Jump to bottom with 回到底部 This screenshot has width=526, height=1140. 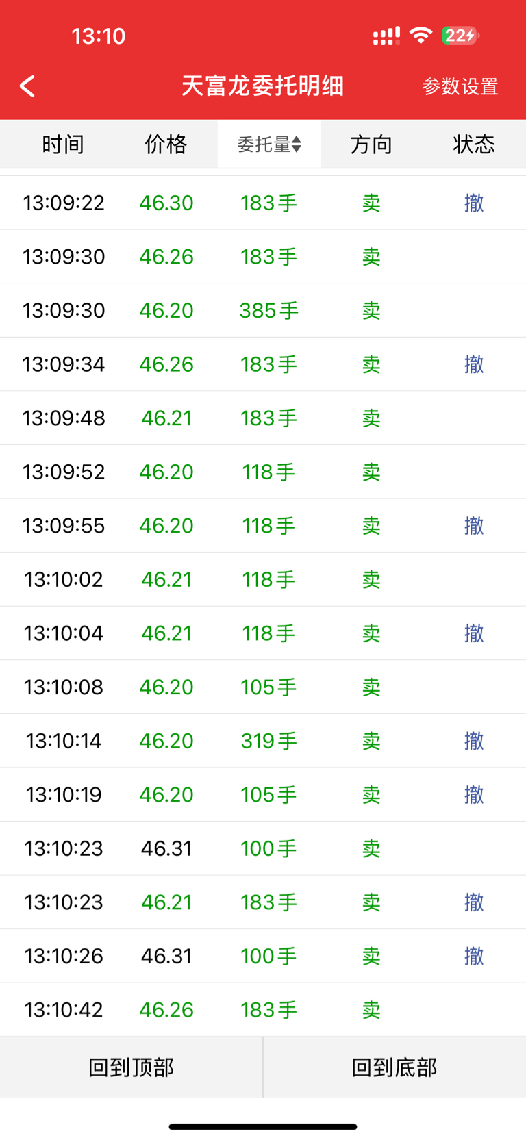coord(394,1067)
